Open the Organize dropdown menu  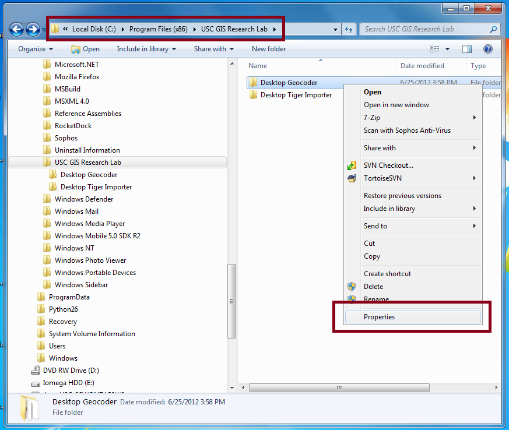tap(35, 49)
